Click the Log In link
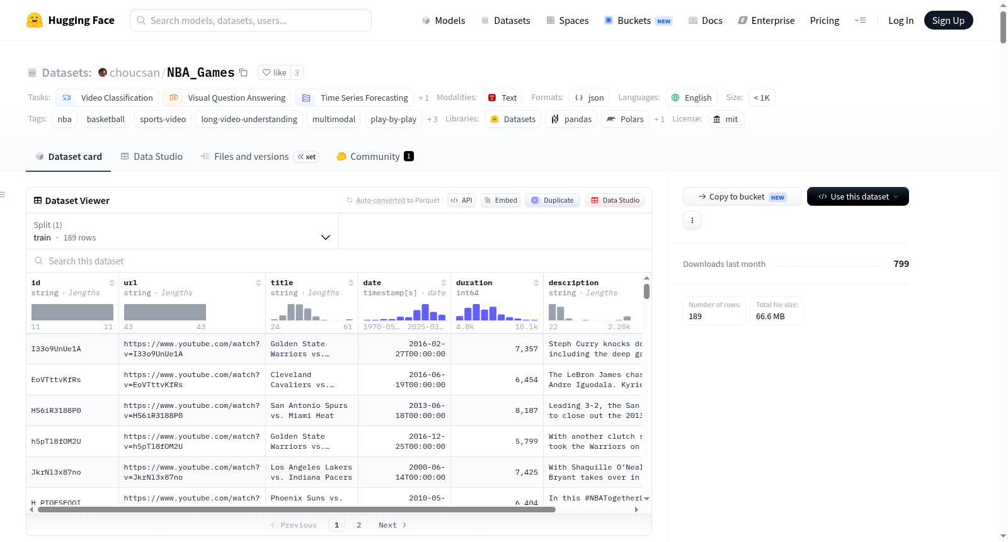Screen dimensions: 1008x542 coord(901,20)
